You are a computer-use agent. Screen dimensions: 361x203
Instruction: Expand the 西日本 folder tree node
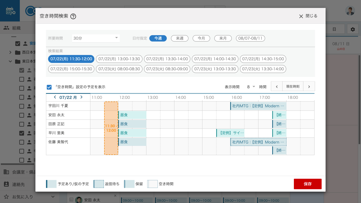(10, 52)
